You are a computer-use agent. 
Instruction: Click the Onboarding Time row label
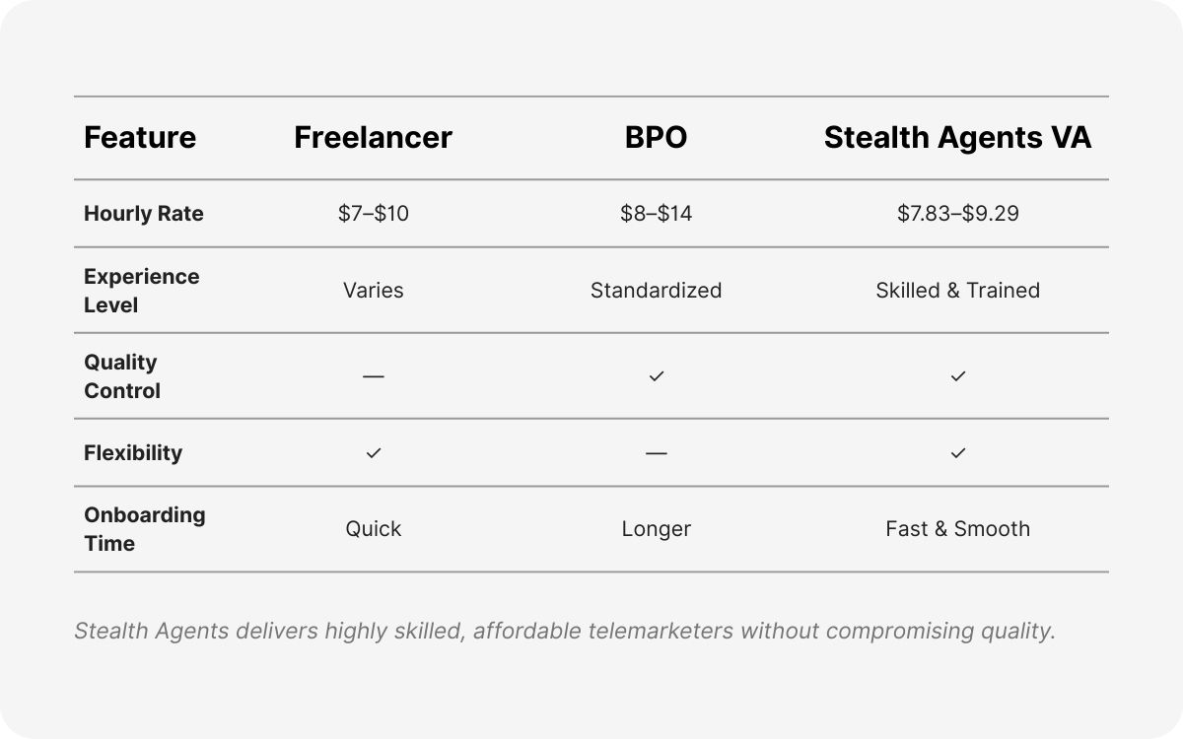point(144,529)
